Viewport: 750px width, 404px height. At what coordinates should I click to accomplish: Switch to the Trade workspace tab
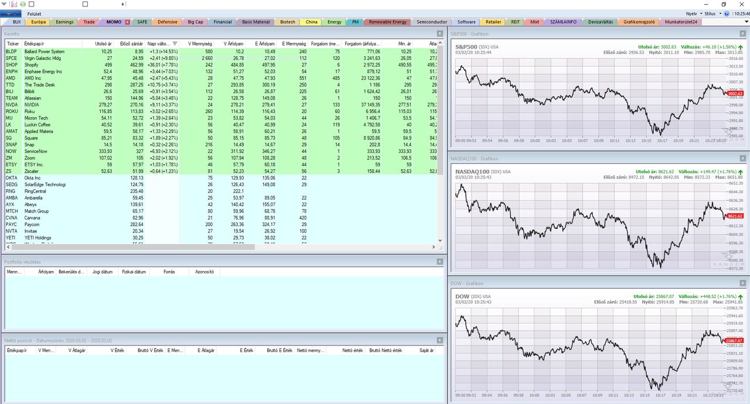click(x=89, y=22)
